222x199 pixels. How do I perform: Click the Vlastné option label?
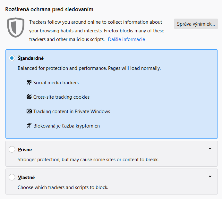[26, 177]
